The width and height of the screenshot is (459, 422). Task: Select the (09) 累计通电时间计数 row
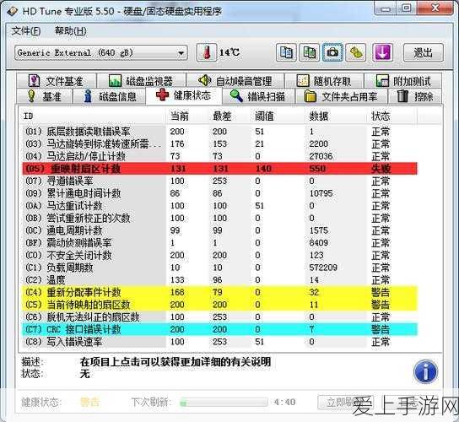tap(220, 193)
